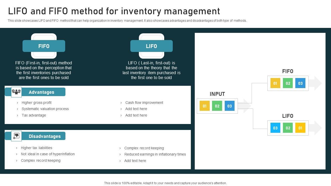Click the arrow right of LIFO output boxes
The image size is (331, 186).
click(315, 128)
